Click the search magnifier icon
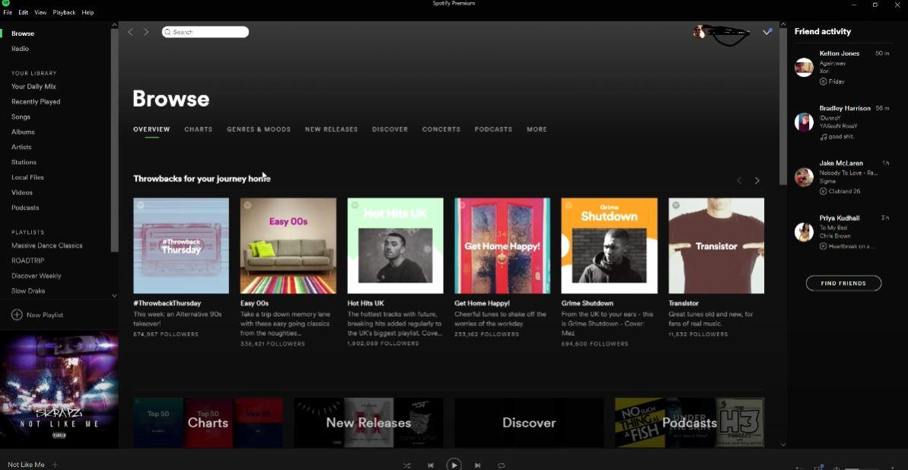The image size is (908, 470). [168, 32]
